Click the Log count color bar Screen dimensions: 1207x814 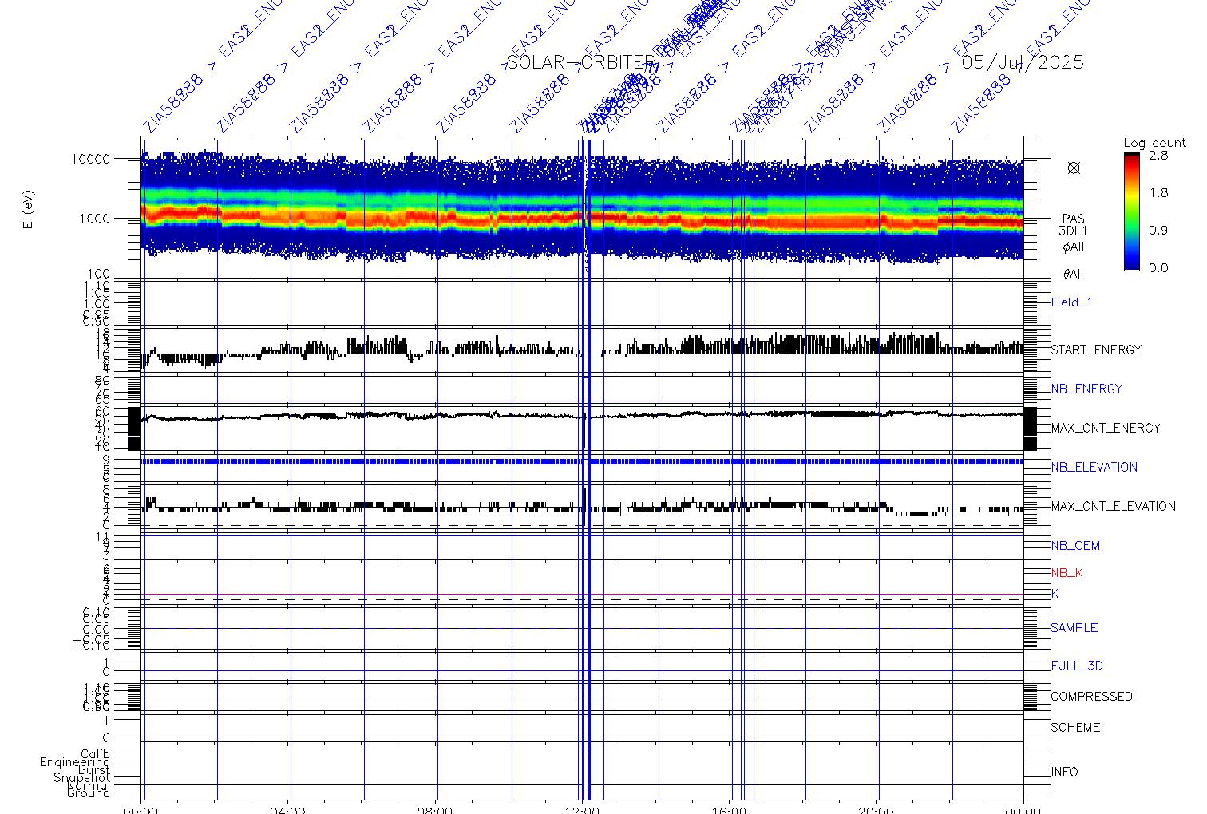1132,211
